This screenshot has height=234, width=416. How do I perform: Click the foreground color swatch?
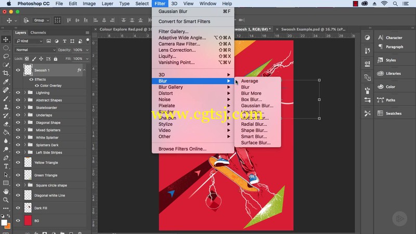pyautogui.click(x=4, y=223)
